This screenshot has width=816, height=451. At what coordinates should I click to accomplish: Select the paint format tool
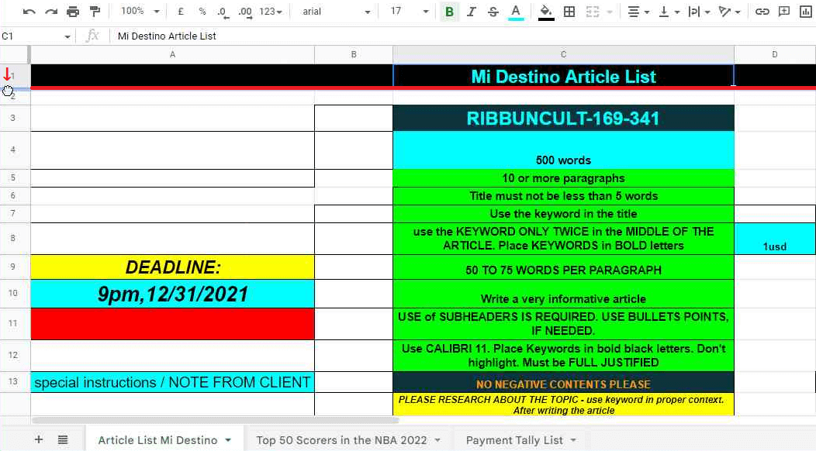pyautogui.click(x=95, y=11)
